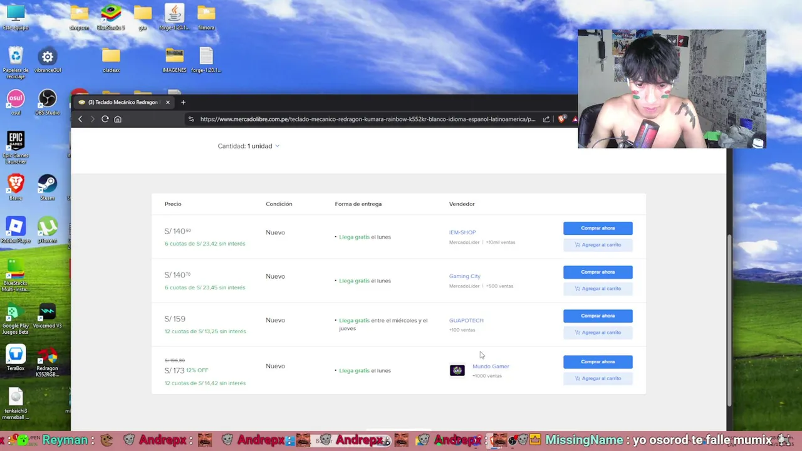
Task: Click the mercadolibre URL address bar
Action: pyautogui.click(x=368, y=119)
